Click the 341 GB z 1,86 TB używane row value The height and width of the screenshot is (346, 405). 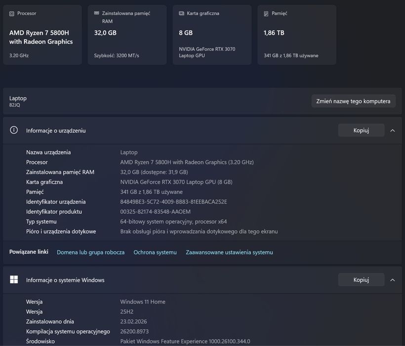(151, 192)
